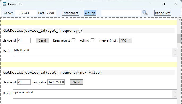Send the set_frequency request
Viewport: 182px width, 104px height.
pos(77,82)
